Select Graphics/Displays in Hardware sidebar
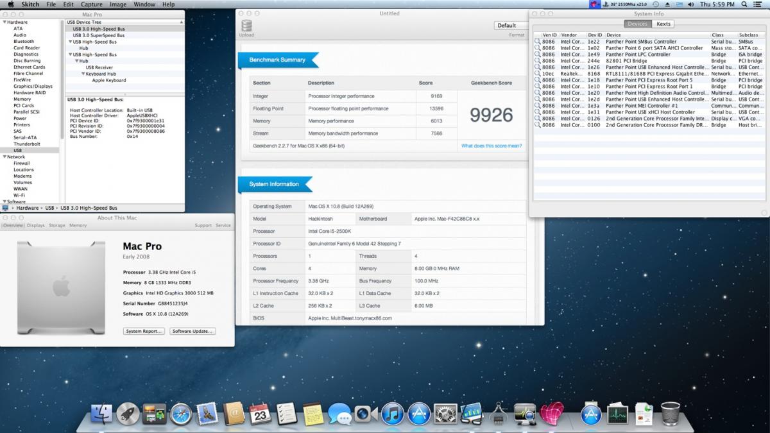The width and height of the screenshot is (770, 433). click(33, 87)
